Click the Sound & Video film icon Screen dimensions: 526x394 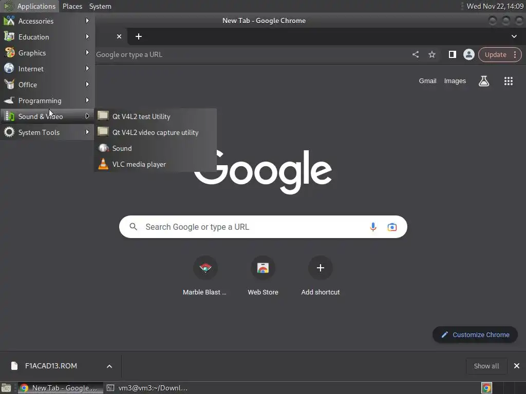[x=9, y=116]
